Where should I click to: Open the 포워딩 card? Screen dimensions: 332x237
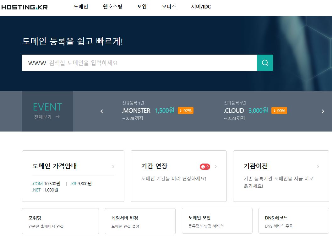(60, 221)
